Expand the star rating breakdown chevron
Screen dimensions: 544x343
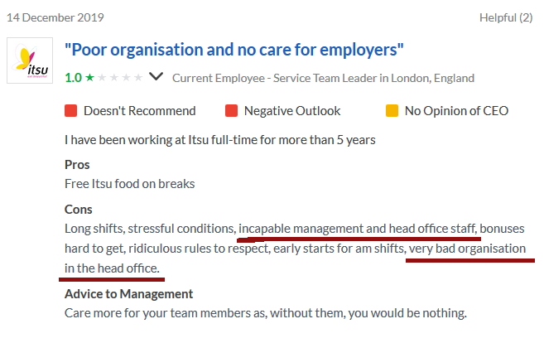tap(156, 77)
